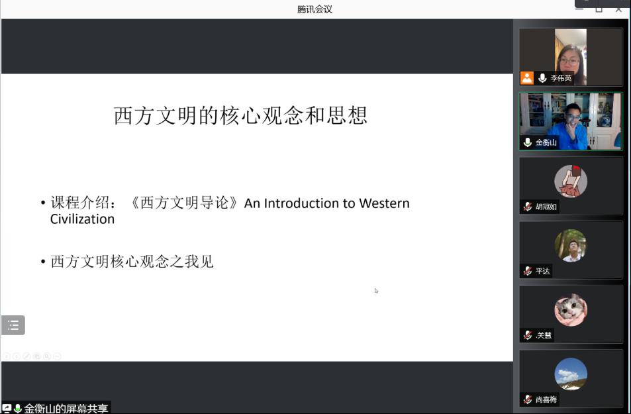Image resolution: width=631 pixels, height=414 pixels.
Task: Click 关慧's cat avatar
Action: tap(570, 310)
